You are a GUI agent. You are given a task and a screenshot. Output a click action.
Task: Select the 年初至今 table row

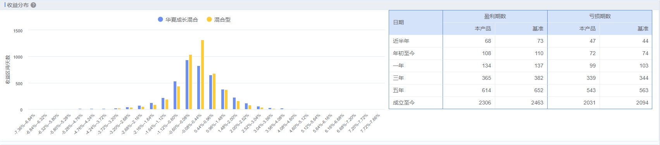pyautogui.click(x=520, y=53)
